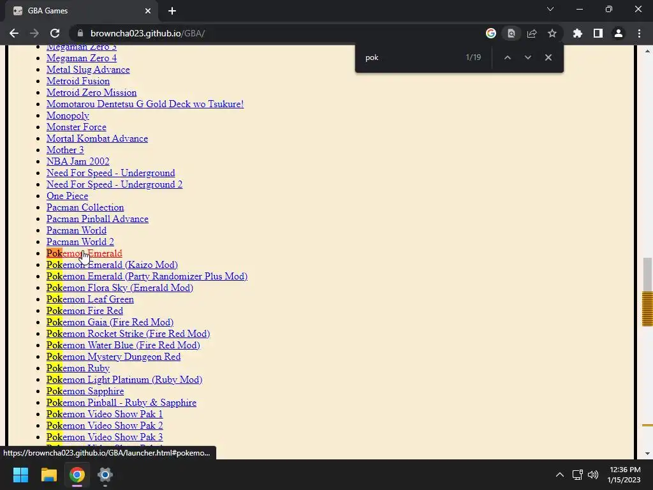Open the Mortal Kombat Advance link
653x490 pixels.
[x=97, y=138]
